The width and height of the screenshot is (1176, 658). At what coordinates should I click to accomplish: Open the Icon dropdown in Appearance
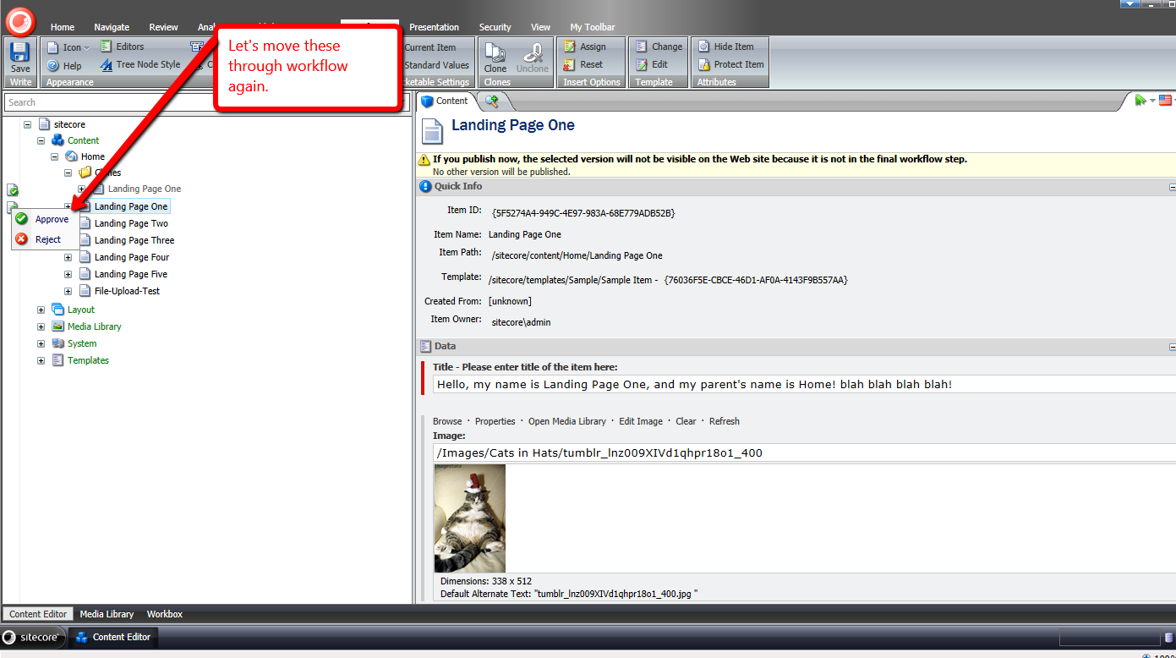[86, 48]
